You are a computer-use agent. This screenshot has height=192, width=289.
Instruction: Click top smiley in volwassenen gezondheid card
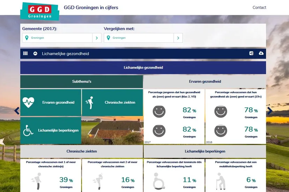(221, 111)
